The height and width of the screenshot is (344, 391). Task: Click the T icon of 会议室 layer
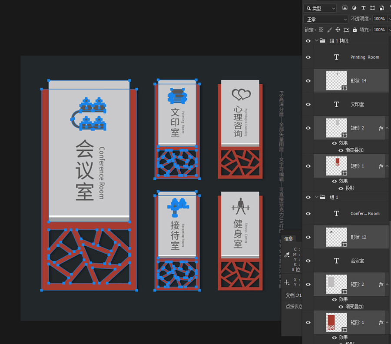click(336, 261)
